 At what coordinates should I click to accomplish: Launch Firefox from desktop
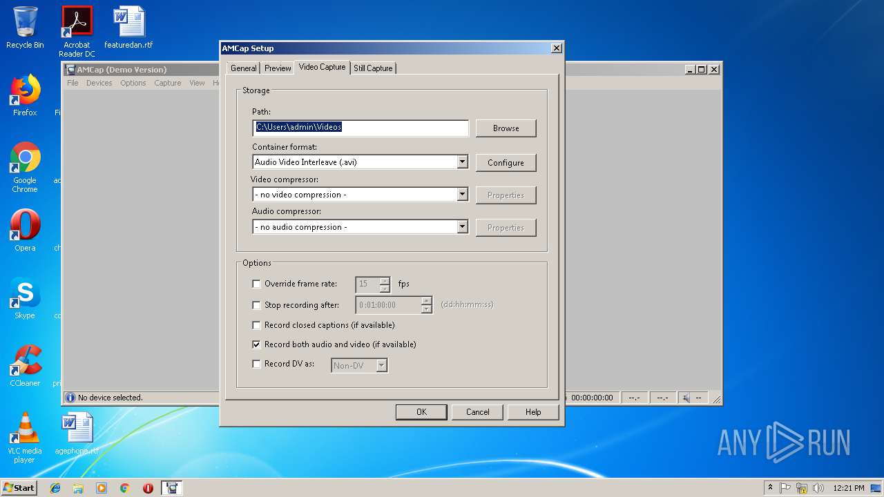point(25,95)
